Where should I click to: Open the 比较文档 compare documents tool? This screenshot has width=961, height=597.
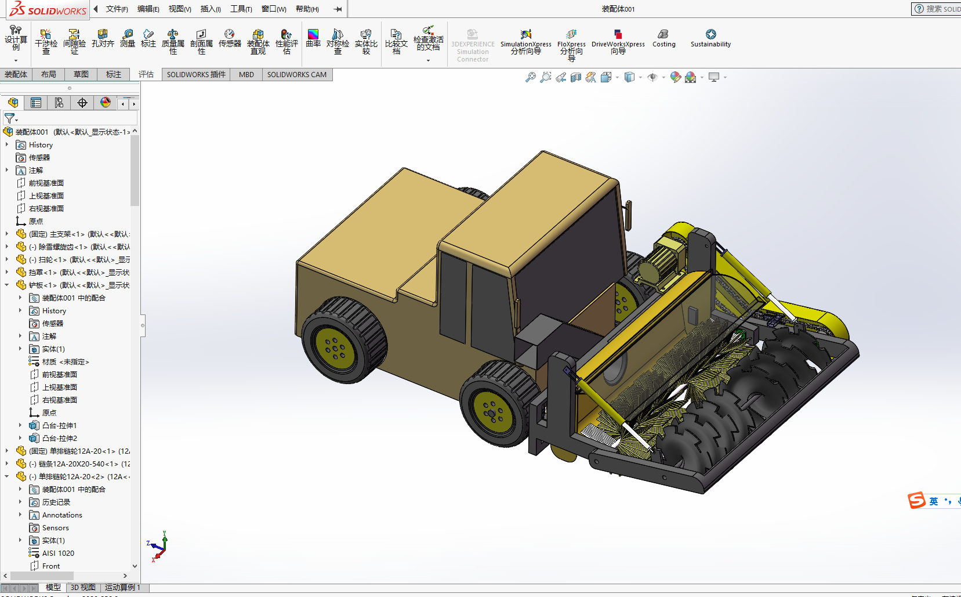point(396,42)
